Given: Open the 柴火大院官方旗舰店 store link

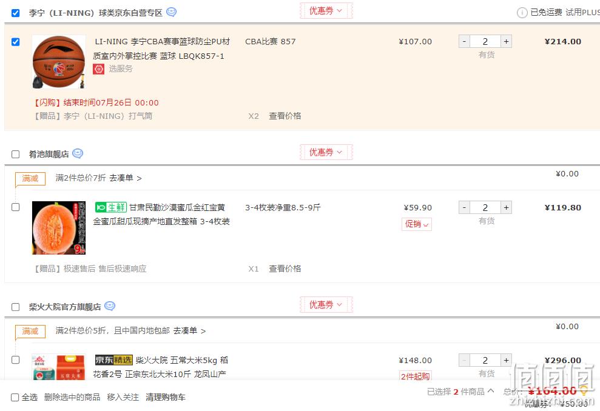Looking at the screenshot, I should point(65,307).
